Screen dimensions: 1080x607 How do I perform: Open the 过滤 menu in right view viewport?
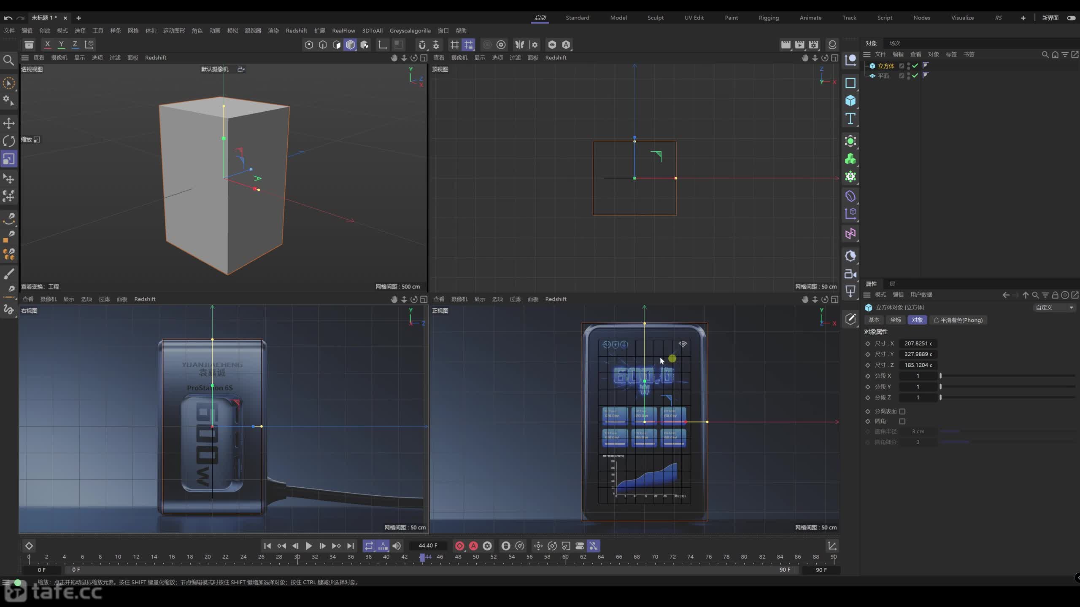[104, 299]
